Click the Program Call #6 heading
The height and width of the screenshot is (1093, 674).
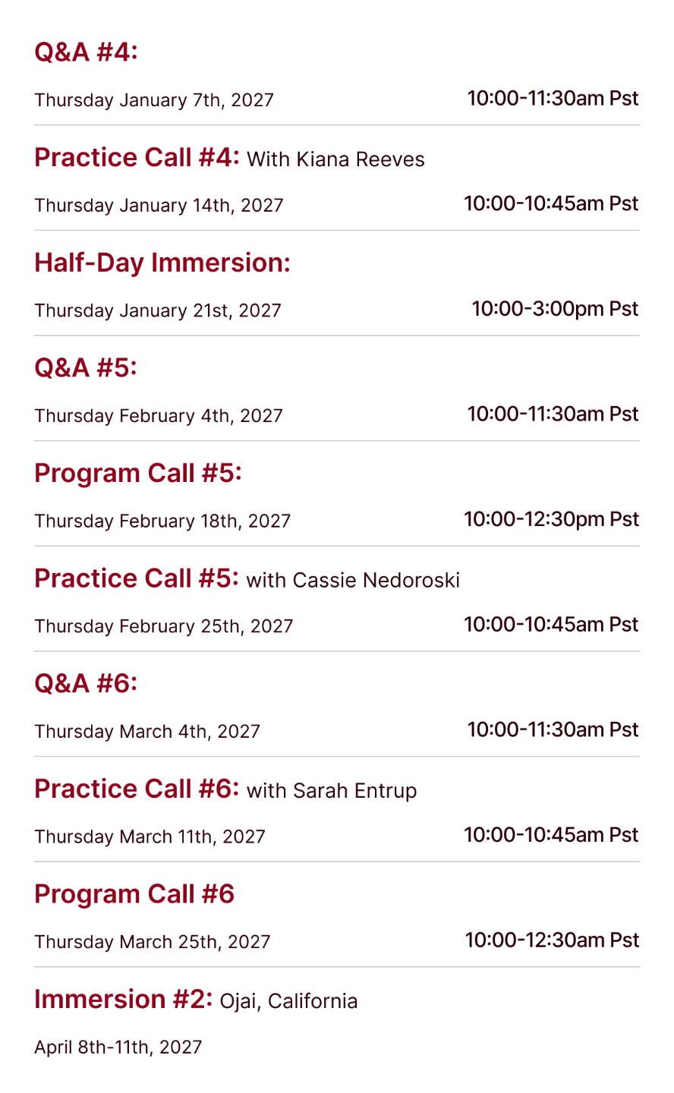pyautogui.click(x=134, y=894)
